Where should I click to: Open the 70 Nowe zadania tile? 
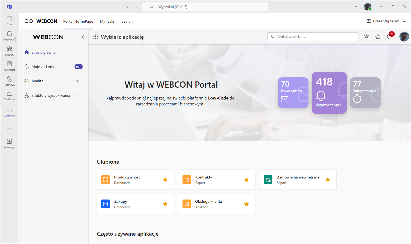tap(293, 93)
